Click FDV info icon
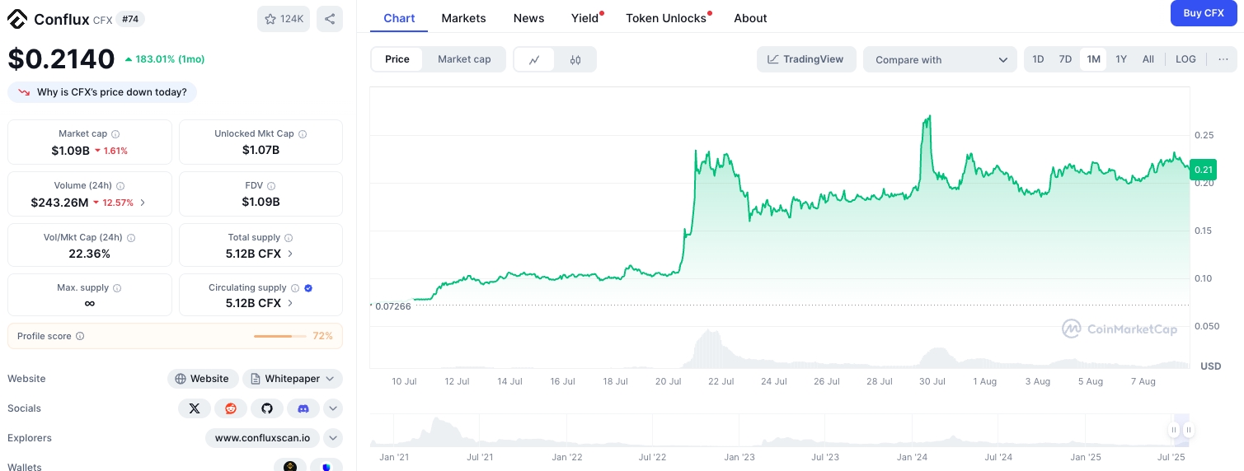 pyautogui.click(x=271, y=186)
